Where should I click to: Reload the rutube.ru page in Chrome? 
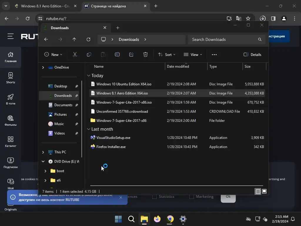(x=28, y=19)
